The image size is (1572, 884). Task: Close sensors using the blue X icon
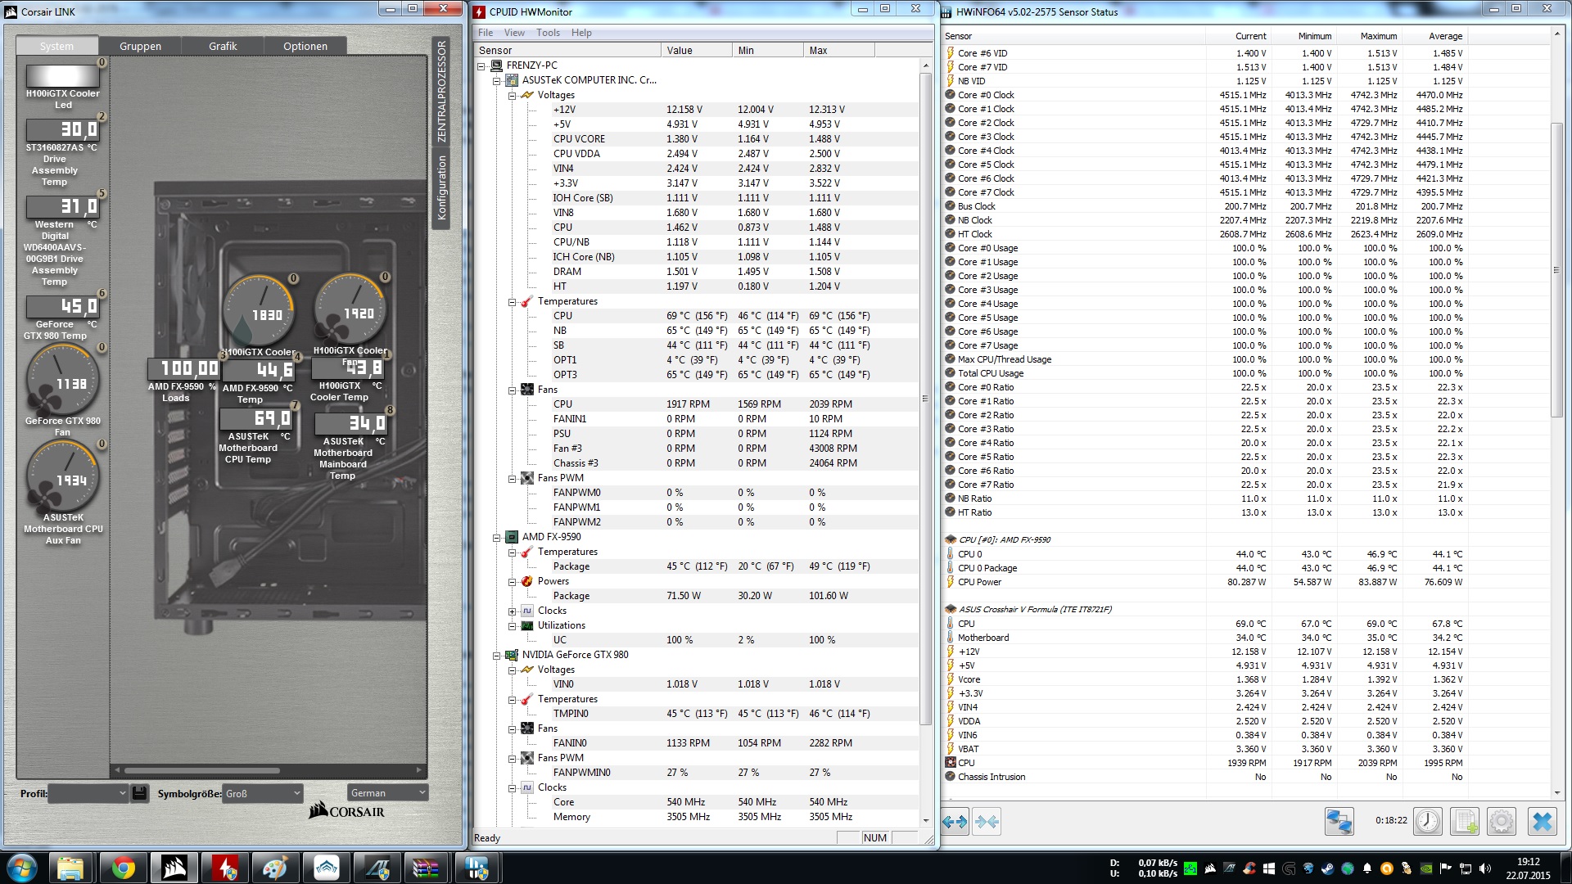[1543, 821]
